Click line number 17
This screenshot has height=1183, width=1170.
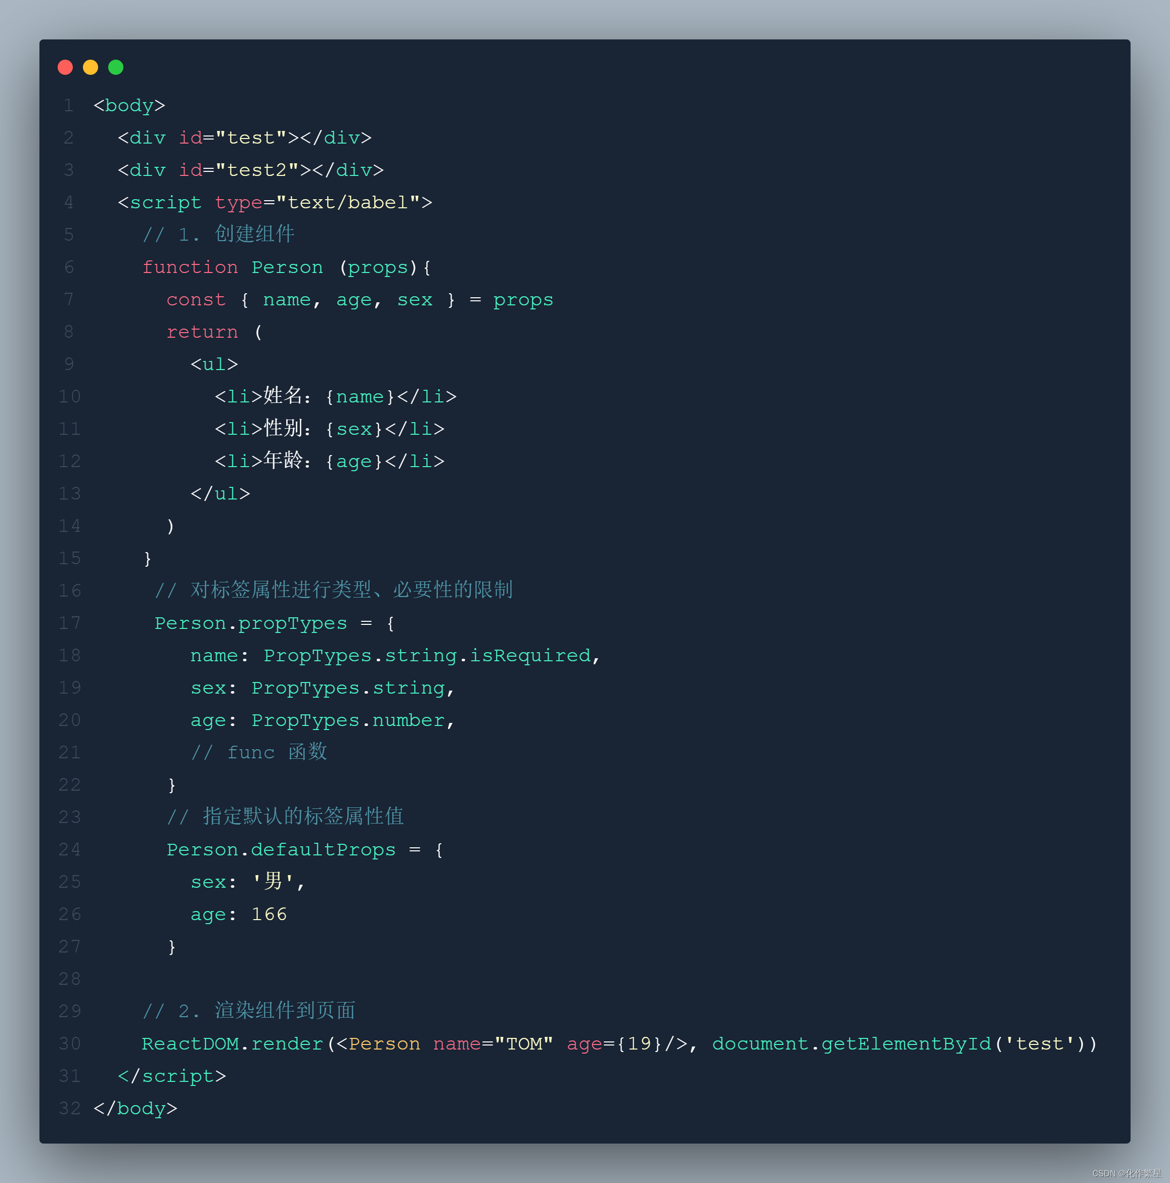(x=70, y=623)
